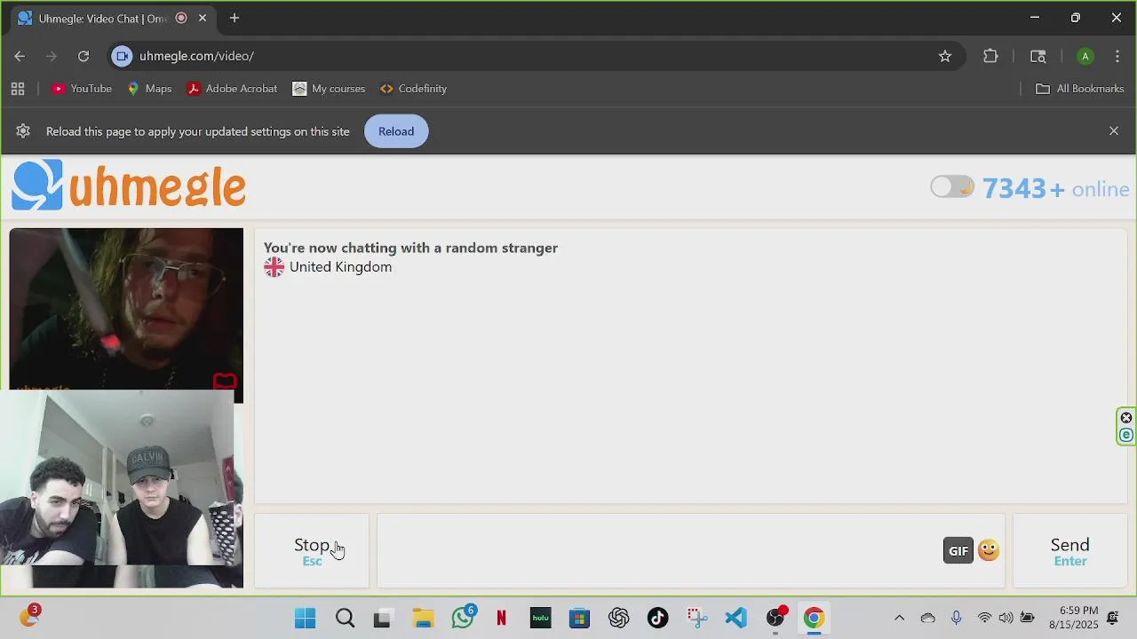
Task: Show hidden system tray icons
Action: click(x=899, y=618)
